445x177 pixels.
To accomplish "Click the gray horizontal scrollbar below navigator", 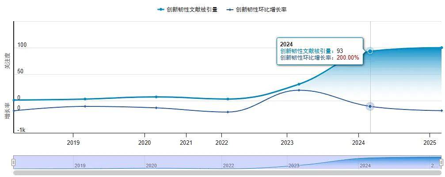I will pyautogui.click(x=227, y=173).
